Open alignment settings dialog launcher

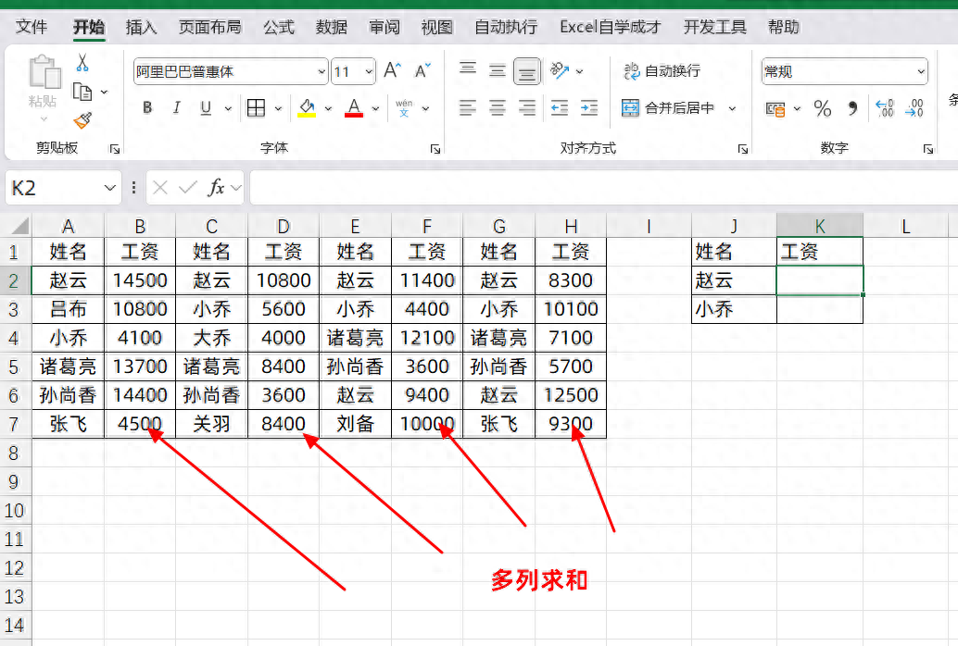[743, 149]
